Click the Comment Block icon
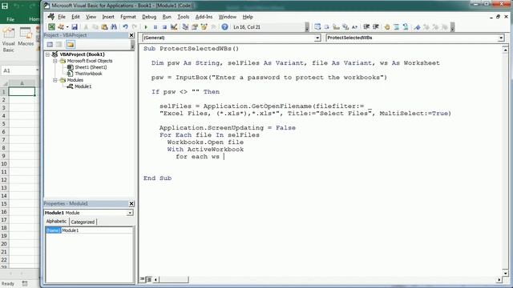Image resolution: width=513 pixels, height=288 pixels. [x=396, y=27]
